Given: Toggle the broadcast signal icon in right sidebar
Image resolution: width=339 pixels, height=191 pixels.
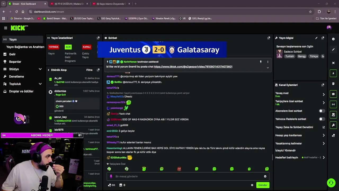Looking at the screenshot, I should coord(333,104).
